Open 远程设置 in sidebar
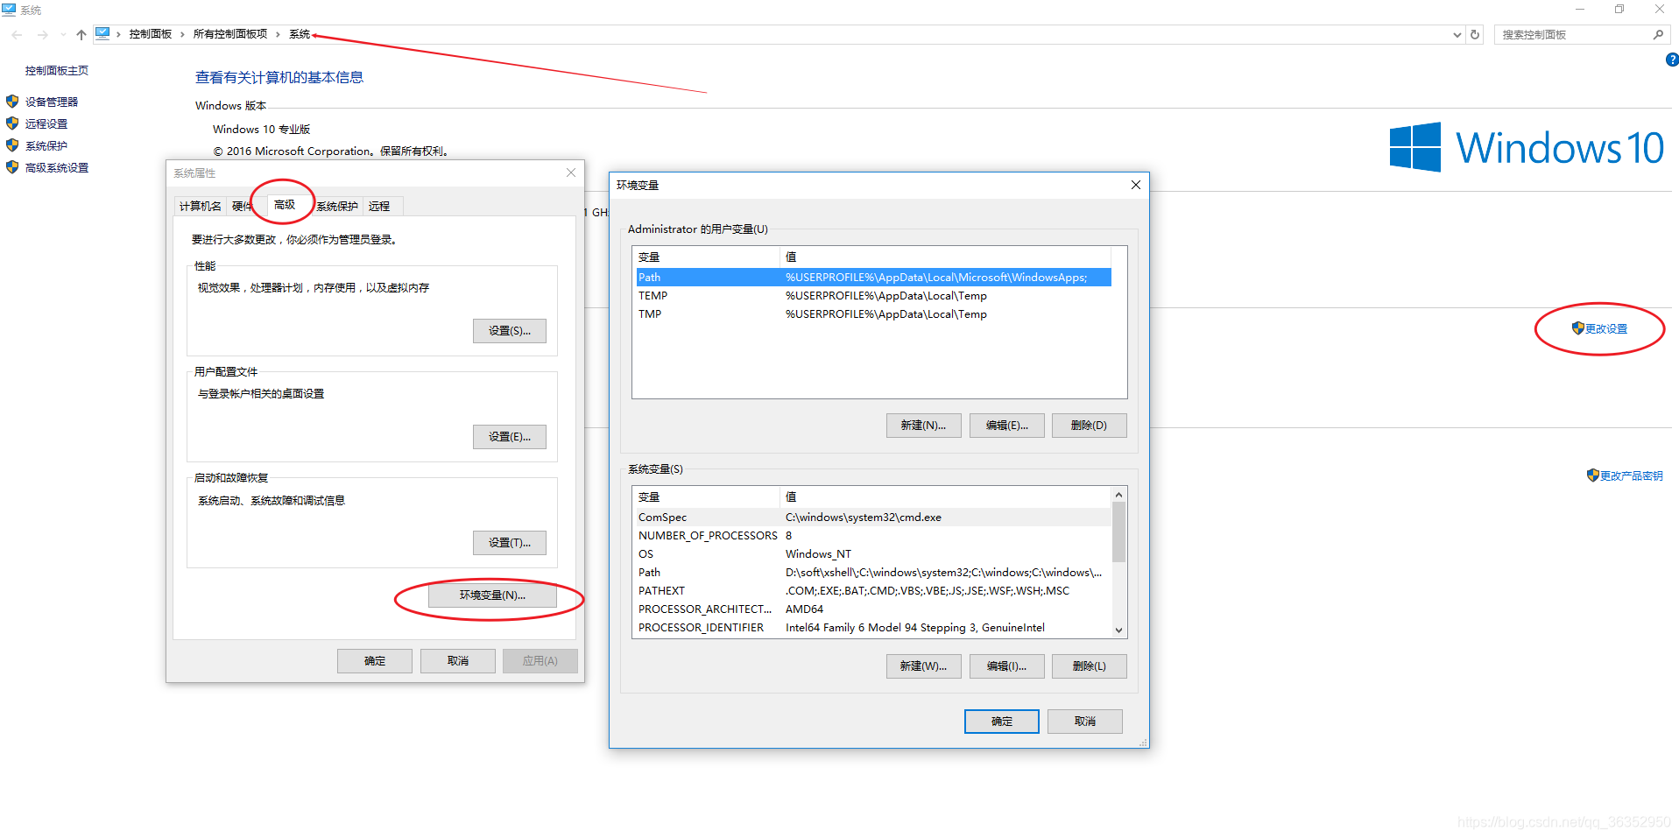The image size is (1679, 838). point(46,124)
